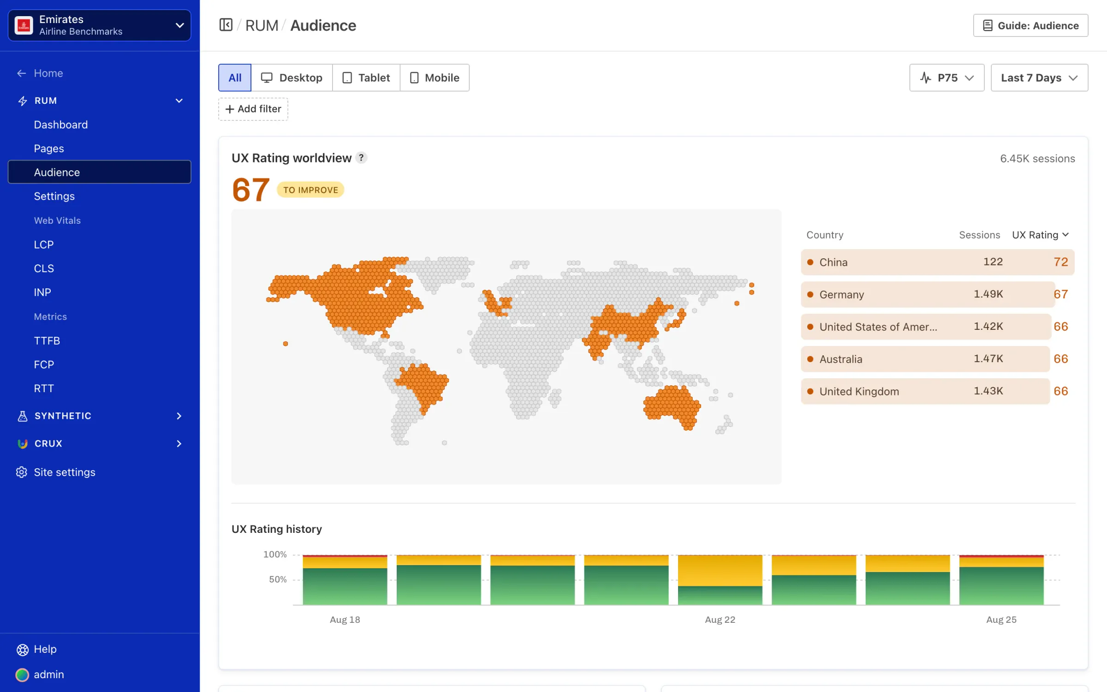Click the Mobile phone icon
Viewport: 1107px width, 692px height.
point(414,78)
